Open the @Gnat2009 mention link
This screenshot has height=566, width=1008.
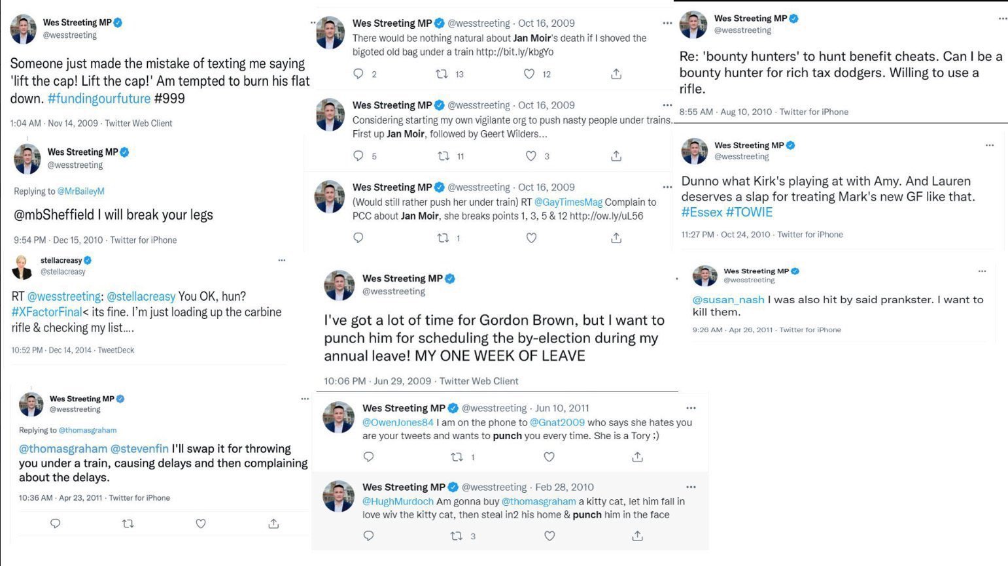point(557,423)
